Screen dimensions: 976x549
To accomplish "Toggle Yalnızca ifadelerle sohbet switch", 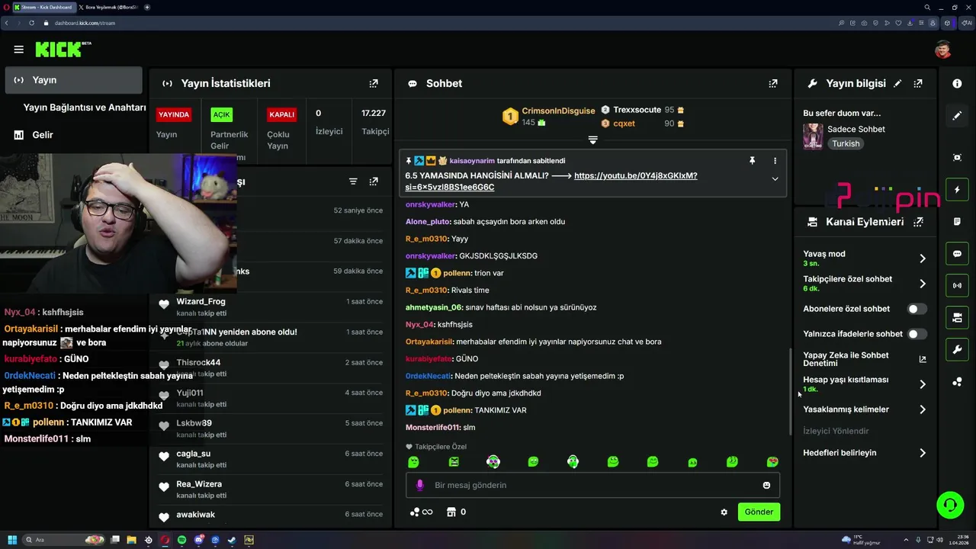I will click(917, 334).
